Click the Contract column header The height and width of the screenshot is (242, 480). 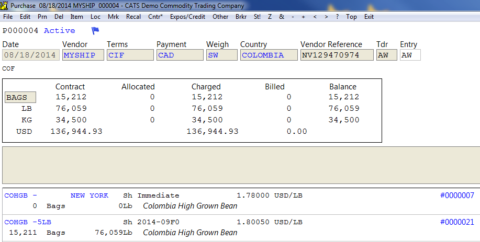coord(70,87)
